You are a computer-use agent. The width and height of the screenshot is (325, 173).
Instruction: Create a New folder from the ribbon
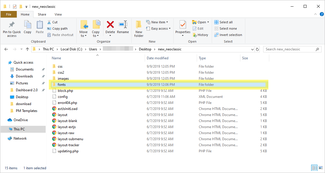click(x=139, y=29)
